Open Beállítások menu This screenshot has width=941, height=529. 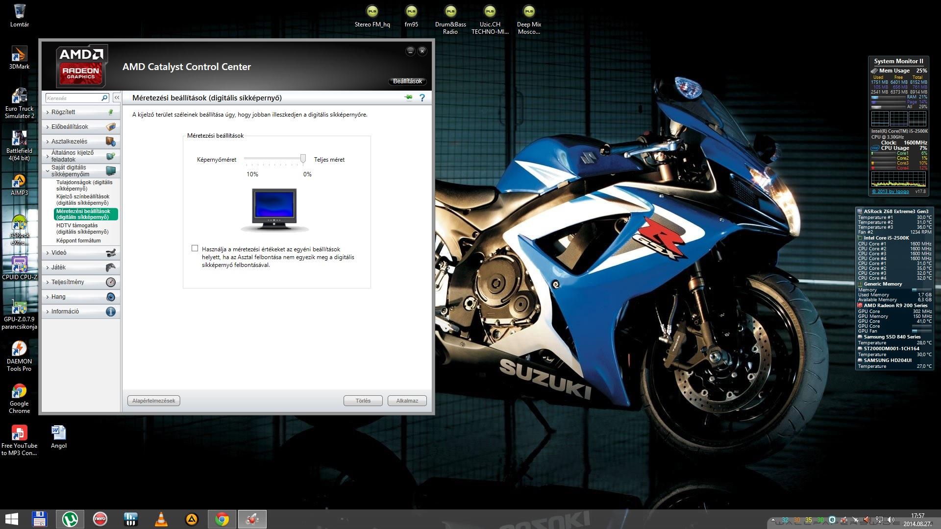click(x=407, y=81)
